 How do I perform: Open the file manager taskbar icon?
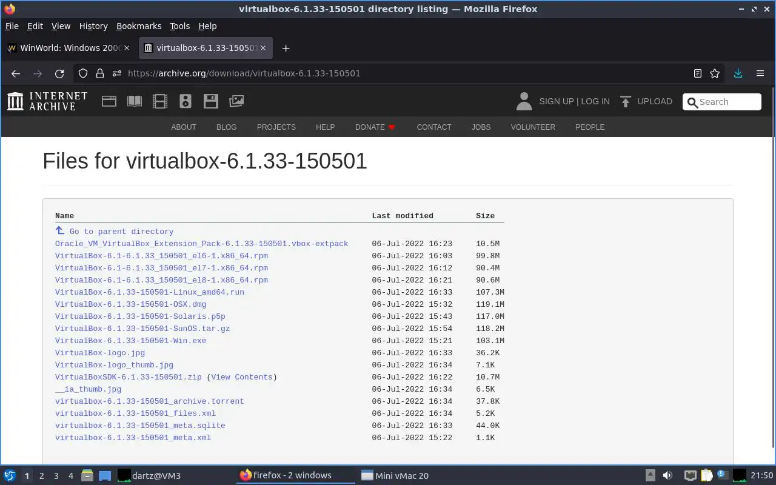click(87, 475)
